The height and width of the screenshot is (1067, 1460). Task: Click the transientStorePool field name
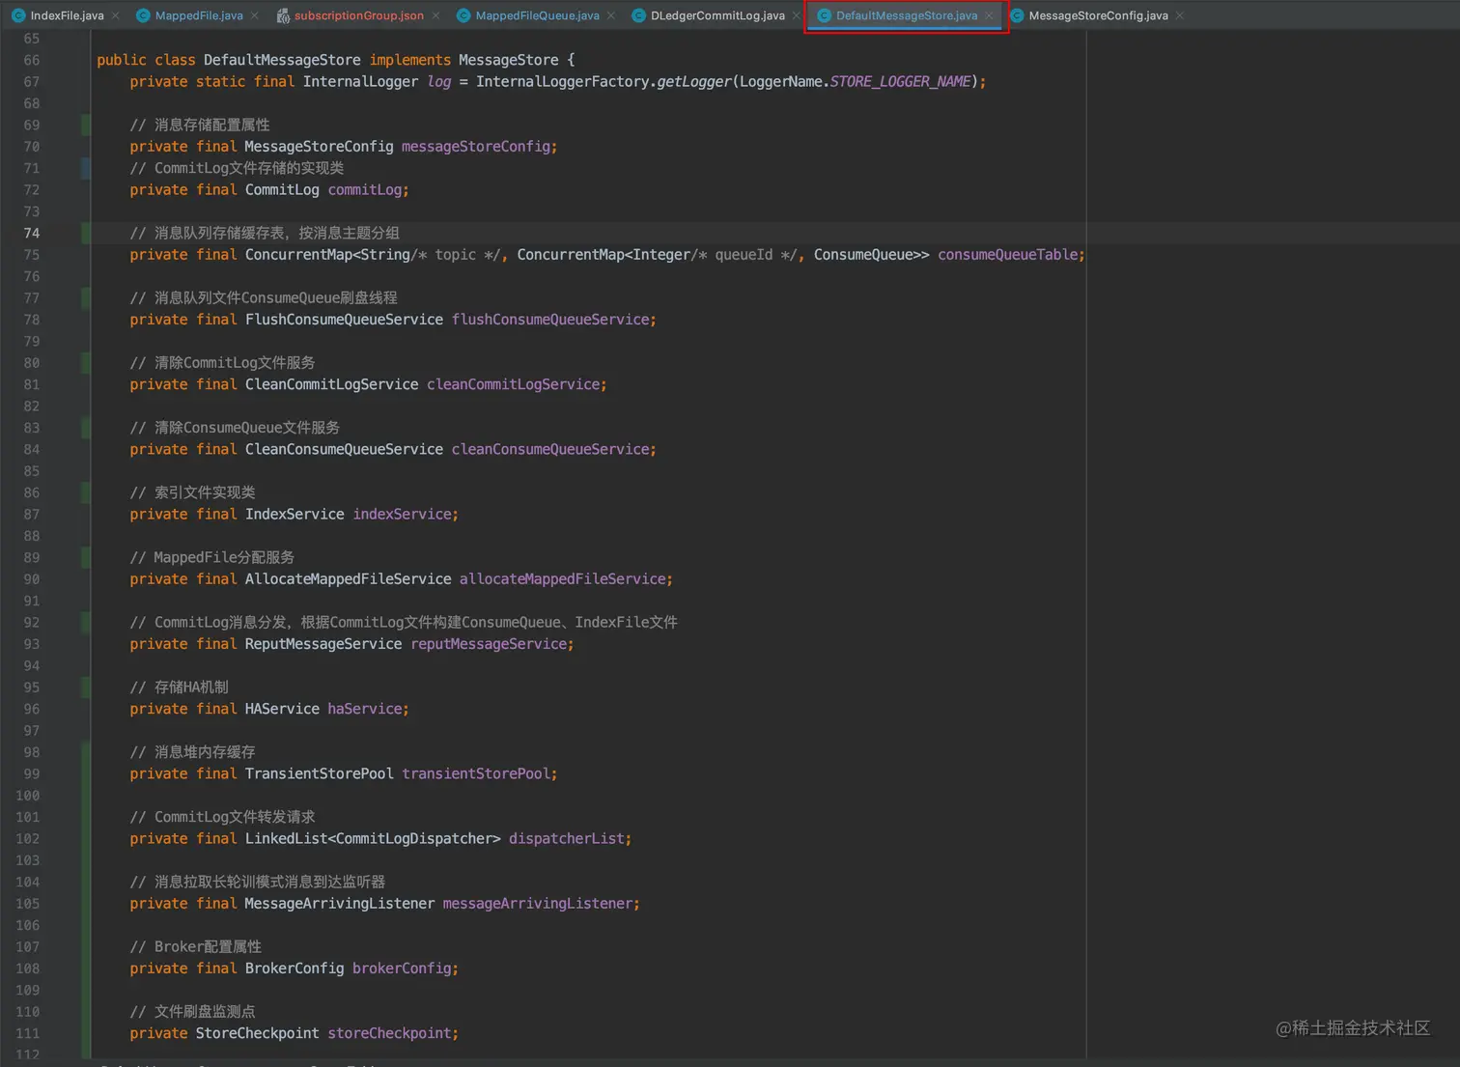coord(476,774)
